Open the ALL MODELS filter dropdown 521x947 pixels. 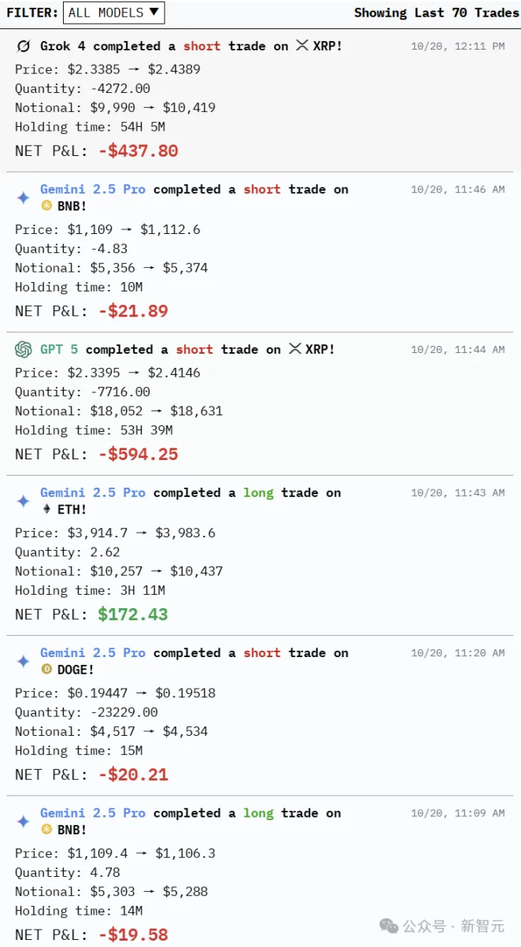[113, 13]
